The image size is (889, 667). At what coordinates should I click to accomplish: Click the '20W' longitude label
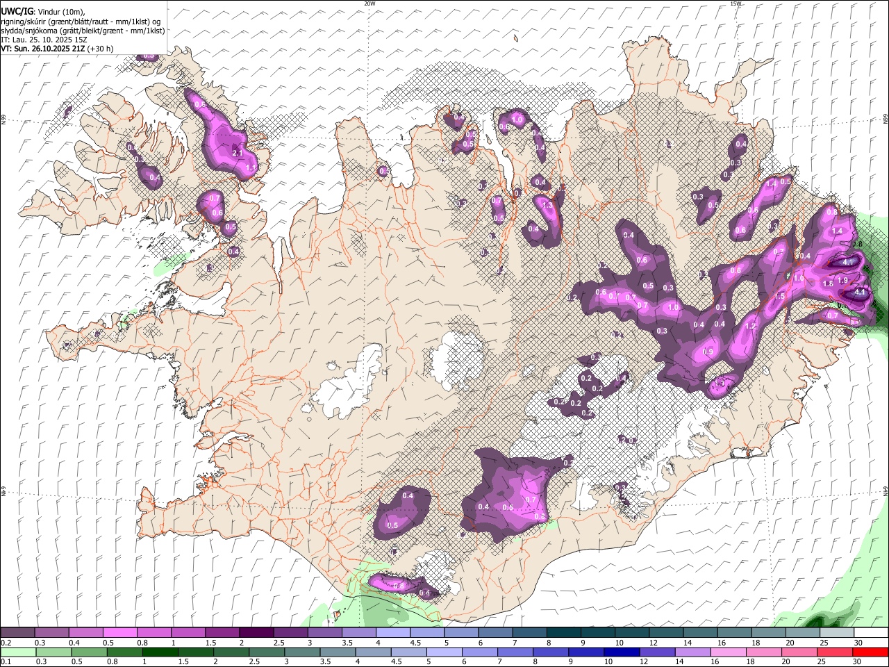(x=369, y=3)
